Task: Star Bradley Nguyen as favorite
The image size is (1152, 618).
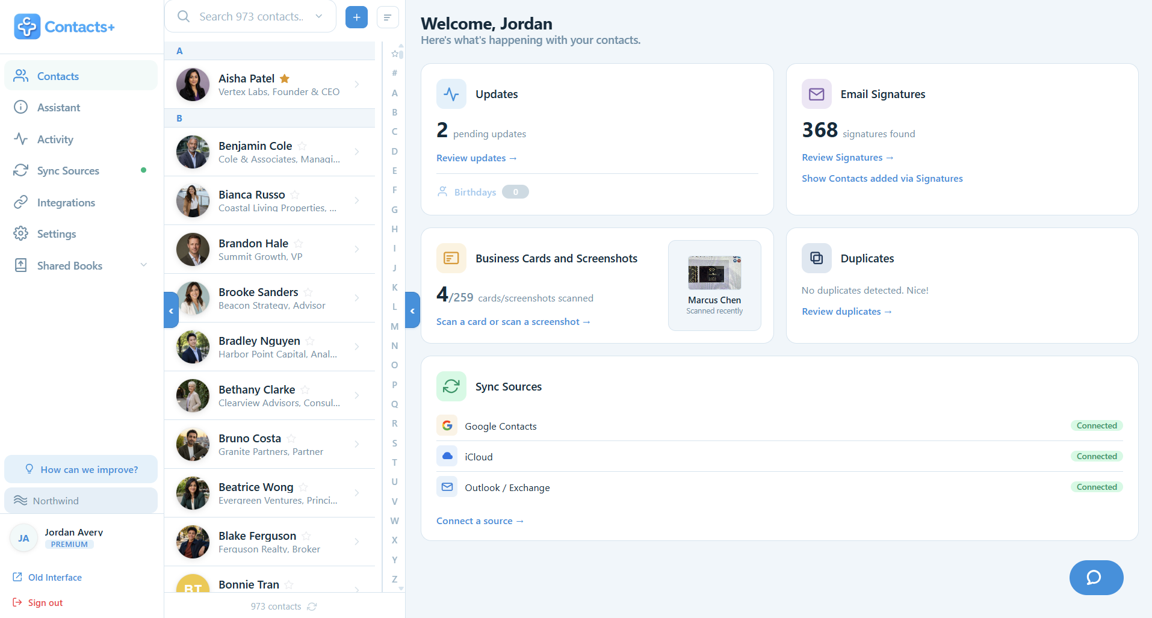Action: point(310,341)
